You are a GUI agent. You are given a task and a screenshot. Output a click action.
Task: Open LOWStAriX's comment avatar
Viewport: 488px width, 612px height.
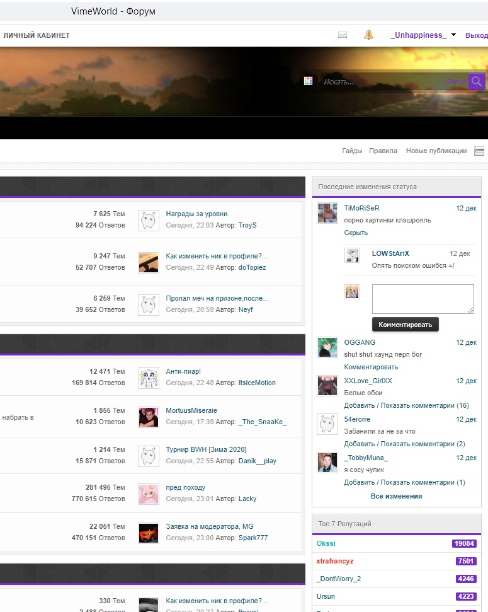point(352,255)
